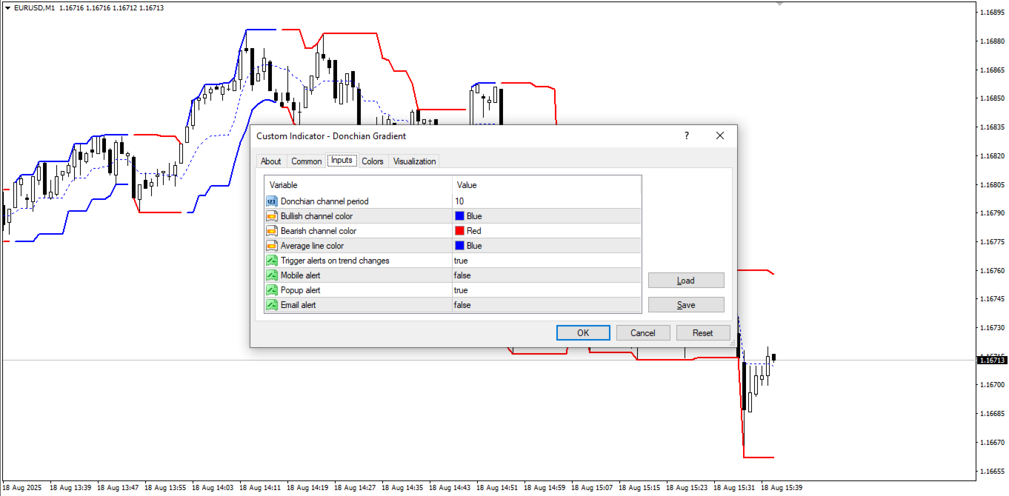The height and width of the screenshot is (496, 1009).
Task: Switch to the Common tab
Action: 306,161
